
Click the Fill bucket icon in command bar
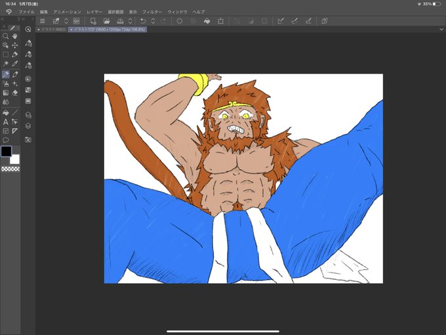pos(207,21)
